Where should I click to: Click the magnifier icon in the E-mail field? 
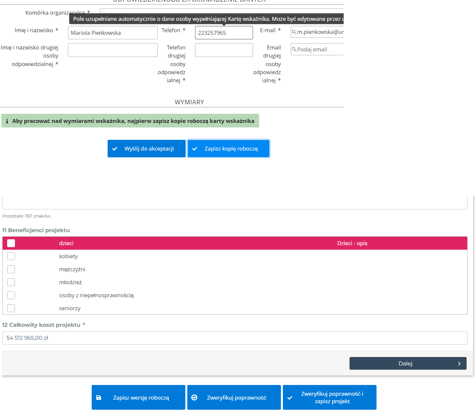coord(294,32)
